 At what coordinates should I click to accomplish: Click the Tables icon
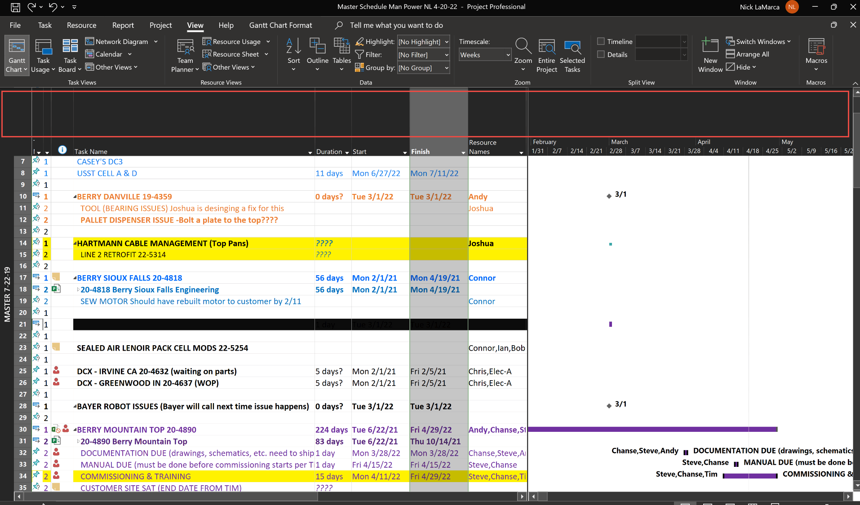point(341,54)
